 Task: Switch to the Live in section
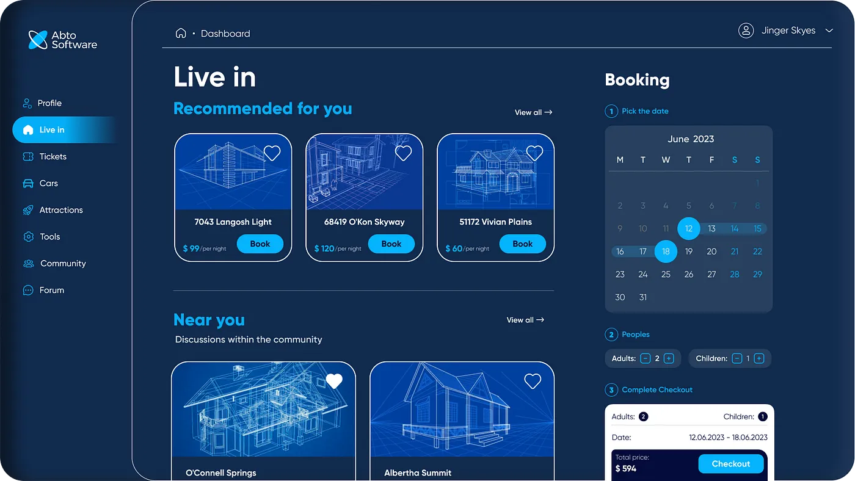[x=51, y=129]
